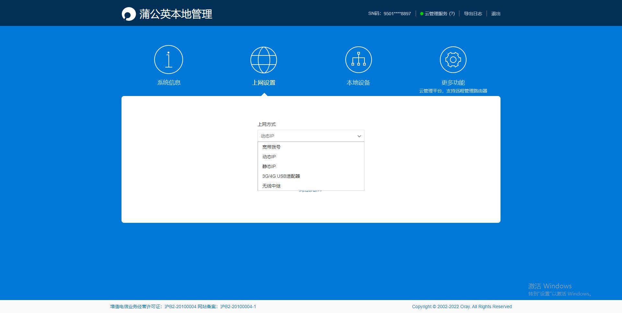Select 宽带拨号 from the dropdown list
This screenshot has height=313, width=622.
271,147
